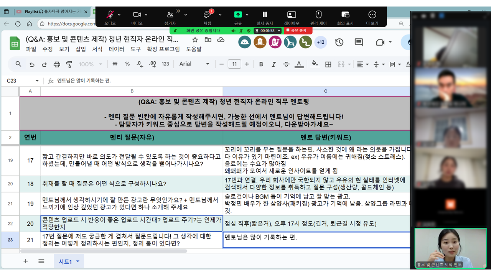Expand the 시트1 sheet tab menu arrow
The image size is (491, 276).
tap(78, 261)
